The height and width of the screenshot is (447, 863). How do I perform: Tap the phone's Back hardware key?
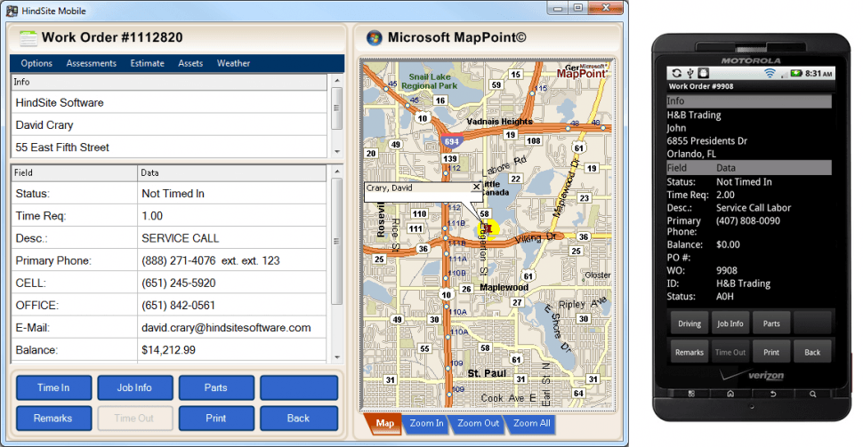(x=773, y=394)
